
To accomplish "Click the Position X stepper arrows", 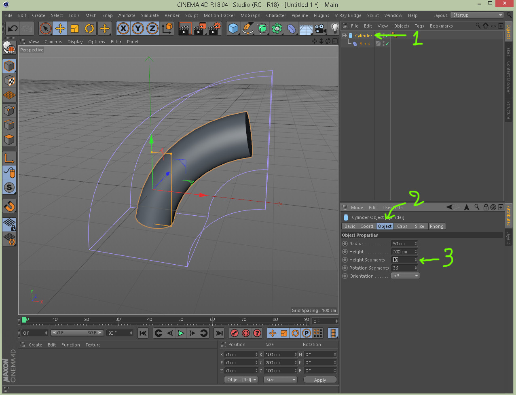I will click(256, 355).
